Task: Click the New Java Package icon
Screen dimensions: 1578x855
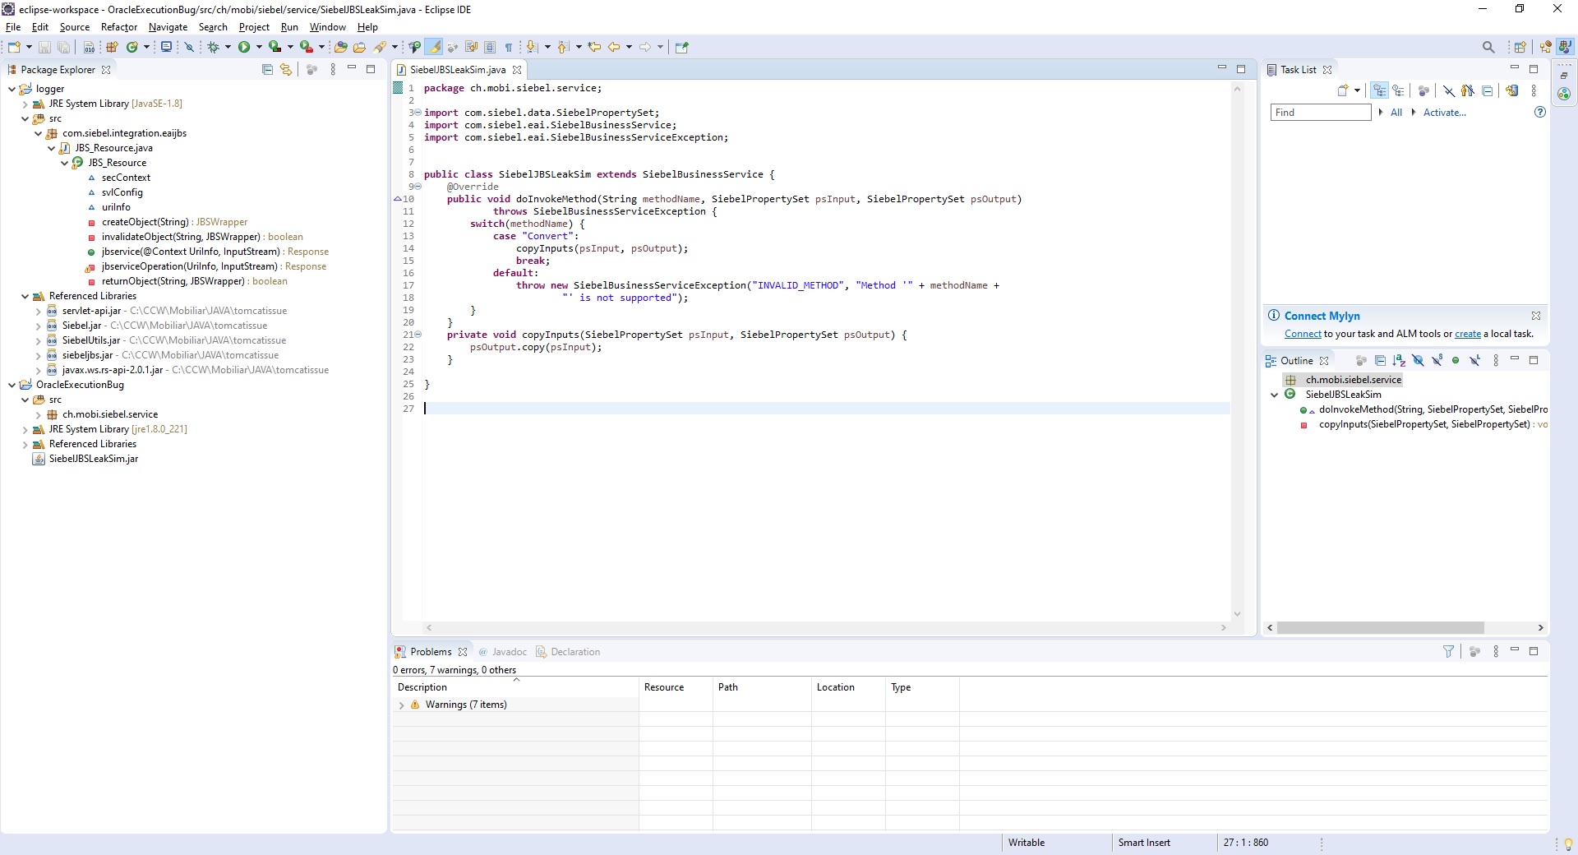Action: 112,47
